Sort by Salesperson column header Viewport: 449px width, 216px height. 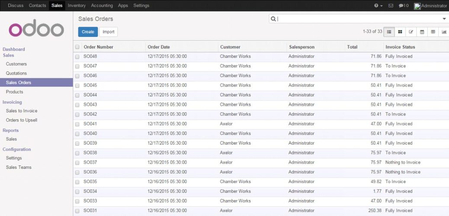[x=301, y=47]
